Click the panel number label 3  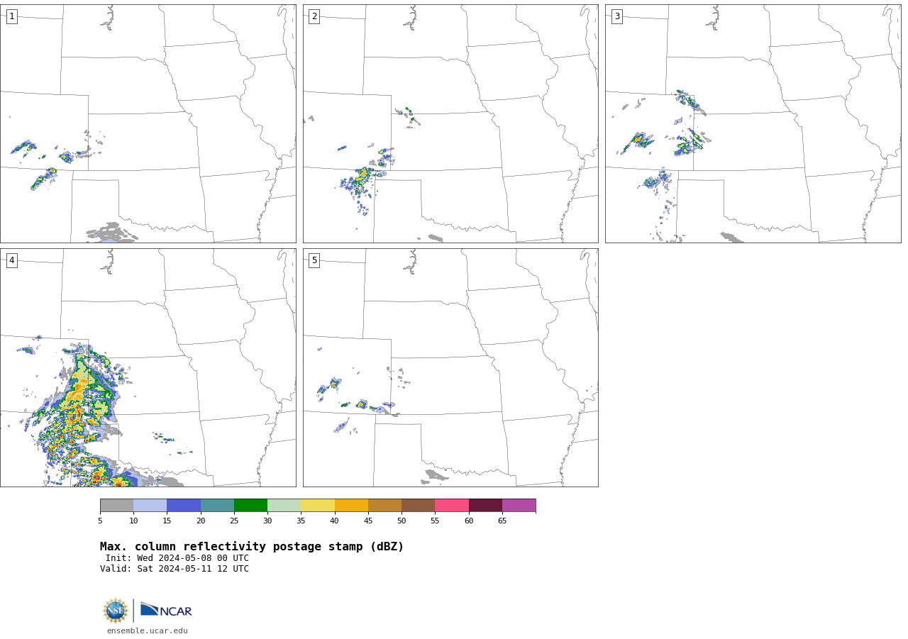coord(616,16)
